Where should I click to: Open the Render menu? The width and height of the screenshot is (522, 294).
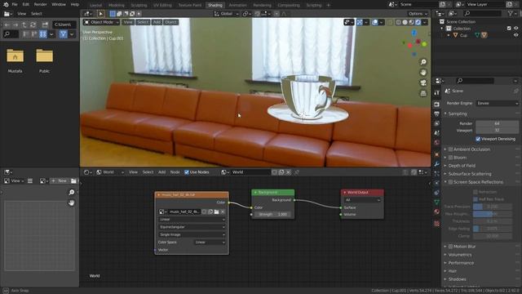(x=40, y=5)
